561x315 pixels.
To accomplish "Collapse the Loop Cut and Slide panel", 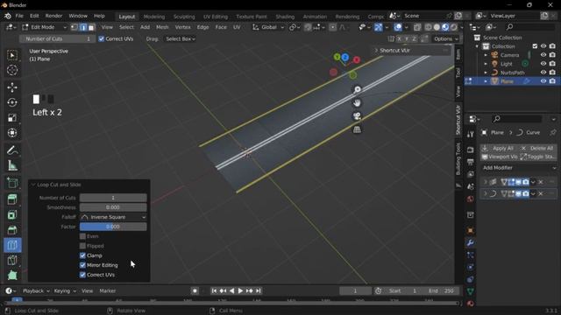I will click(x=33, y=185).
